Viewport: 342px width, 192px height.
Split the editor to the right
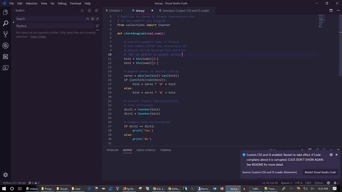click(331, 11)
